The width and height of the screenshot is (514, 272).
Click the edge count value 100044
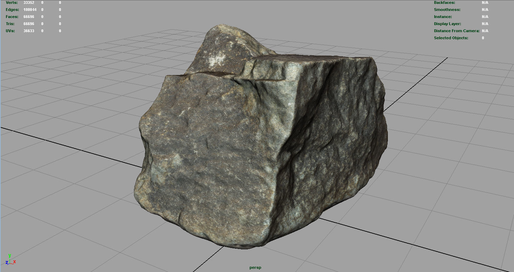30,10
